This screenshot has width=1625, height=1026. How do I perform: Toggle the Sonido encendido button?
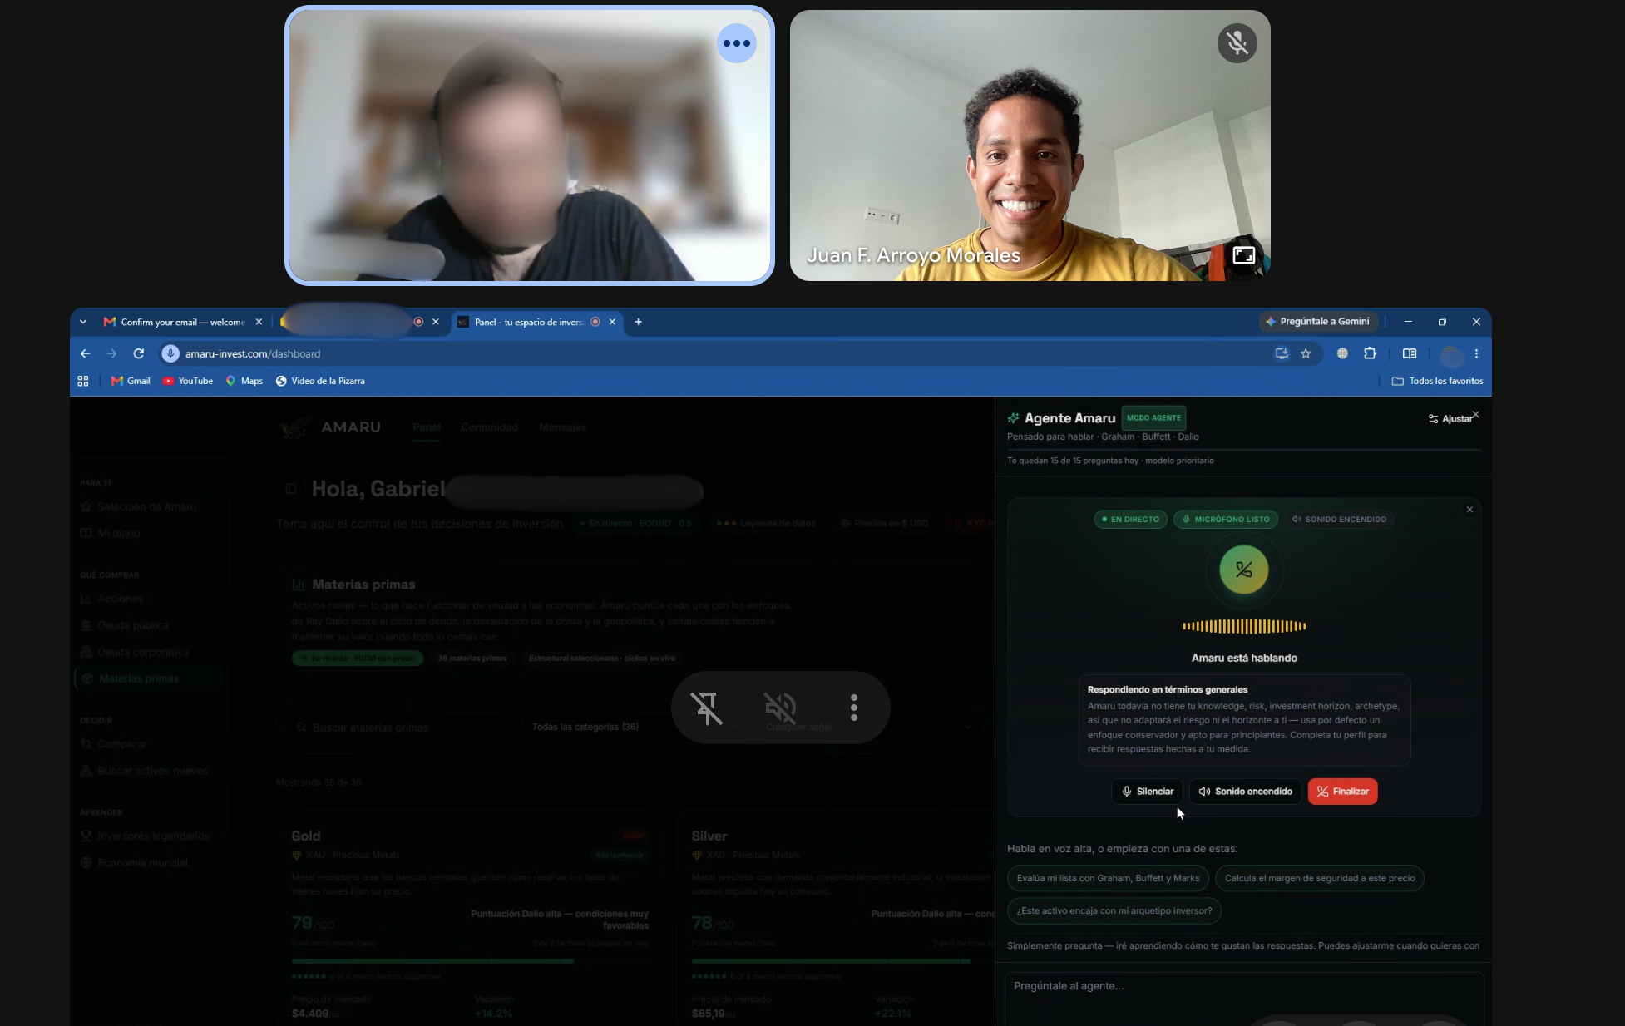pos(1245,792)
